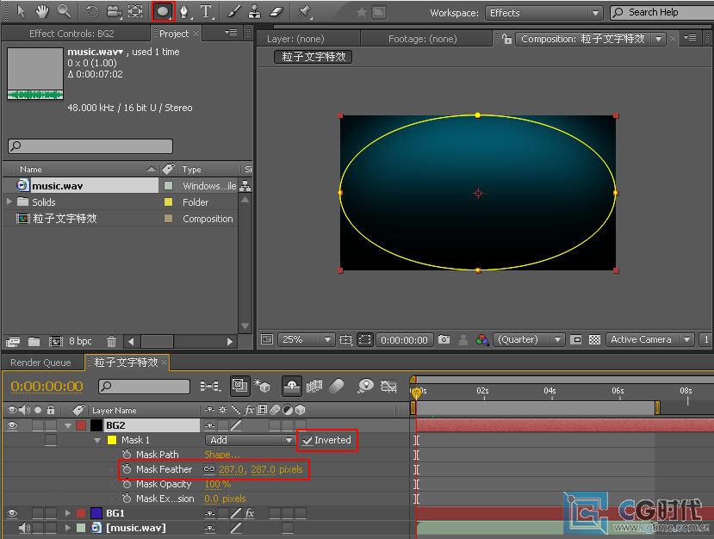
Task: Switch to the Project tab
Action: coord(174,34)
